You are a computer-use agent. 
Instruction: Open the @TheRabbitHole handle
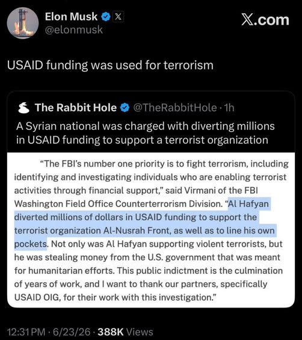[x=175, y=108]
